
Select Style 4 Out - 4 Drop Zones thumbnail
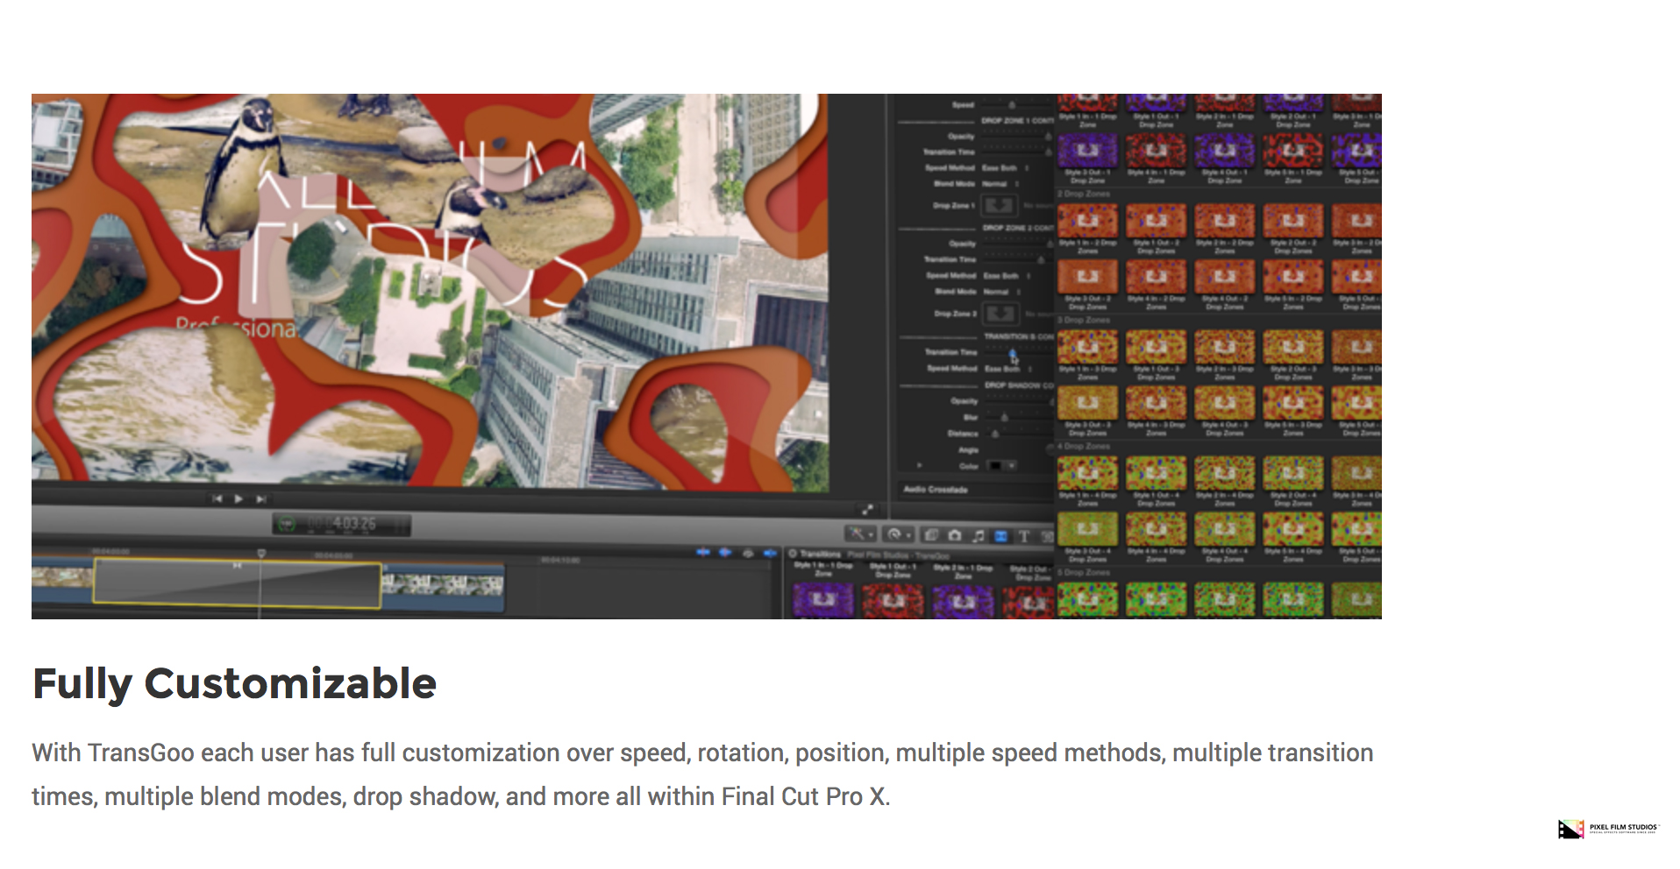click(1224, 529)
